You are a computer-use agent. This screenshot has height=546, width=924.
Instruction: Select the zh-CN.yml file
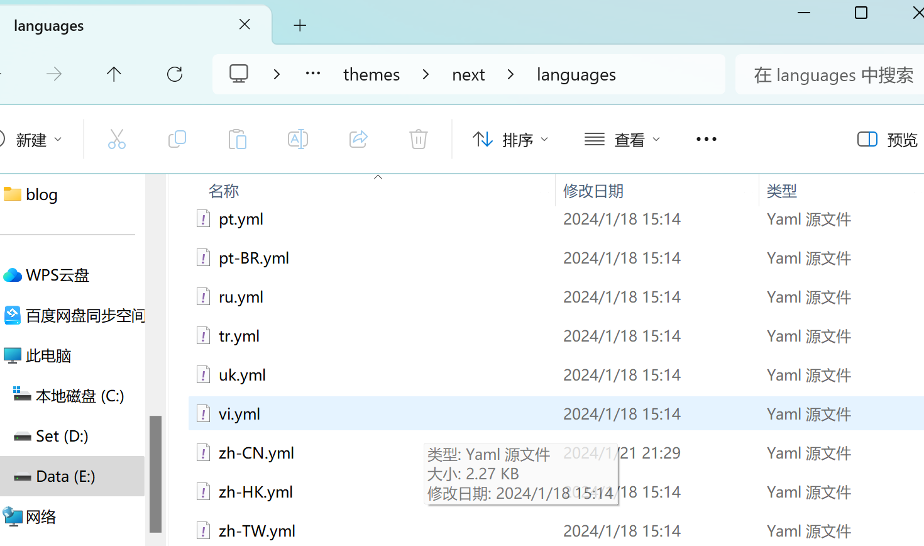pos(256,453)
